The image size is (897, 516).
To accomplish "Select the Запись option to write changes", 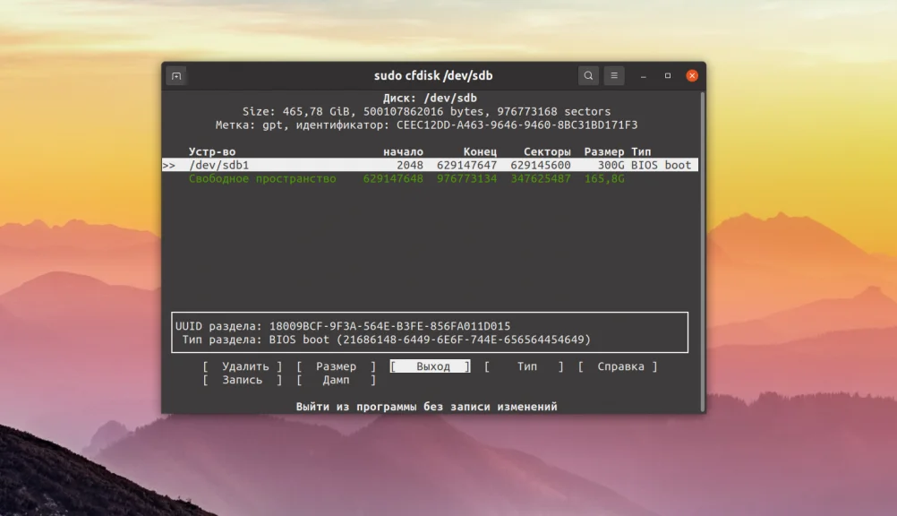I will [242, 379].
